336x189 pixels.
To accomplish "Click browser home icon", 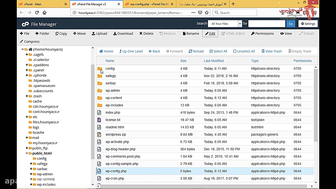I will (44, 13).
